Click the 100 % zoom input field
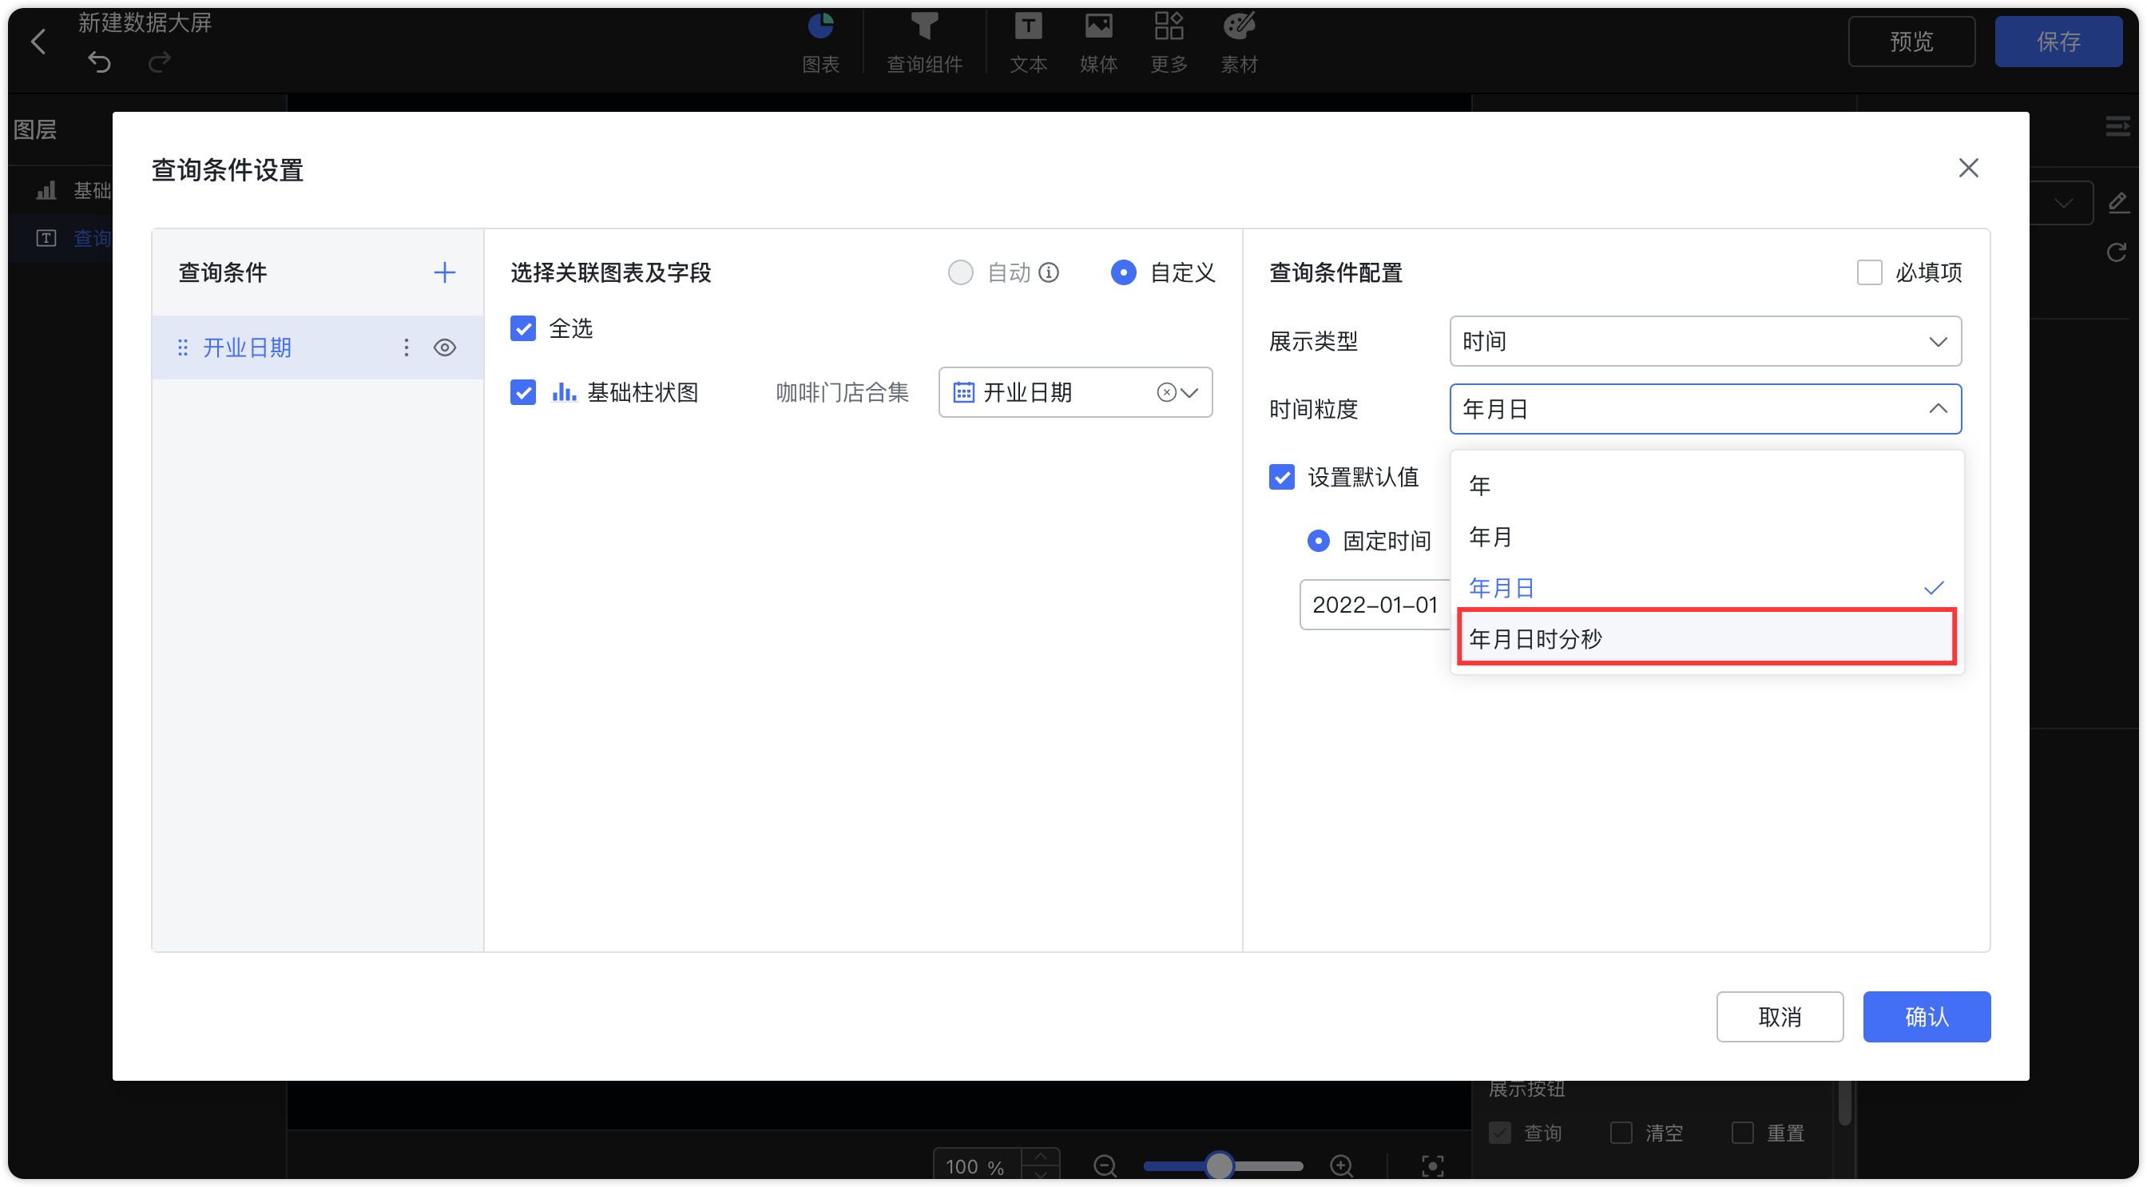Viewport: 2147px width, 1187px height. click(977, 1166)
